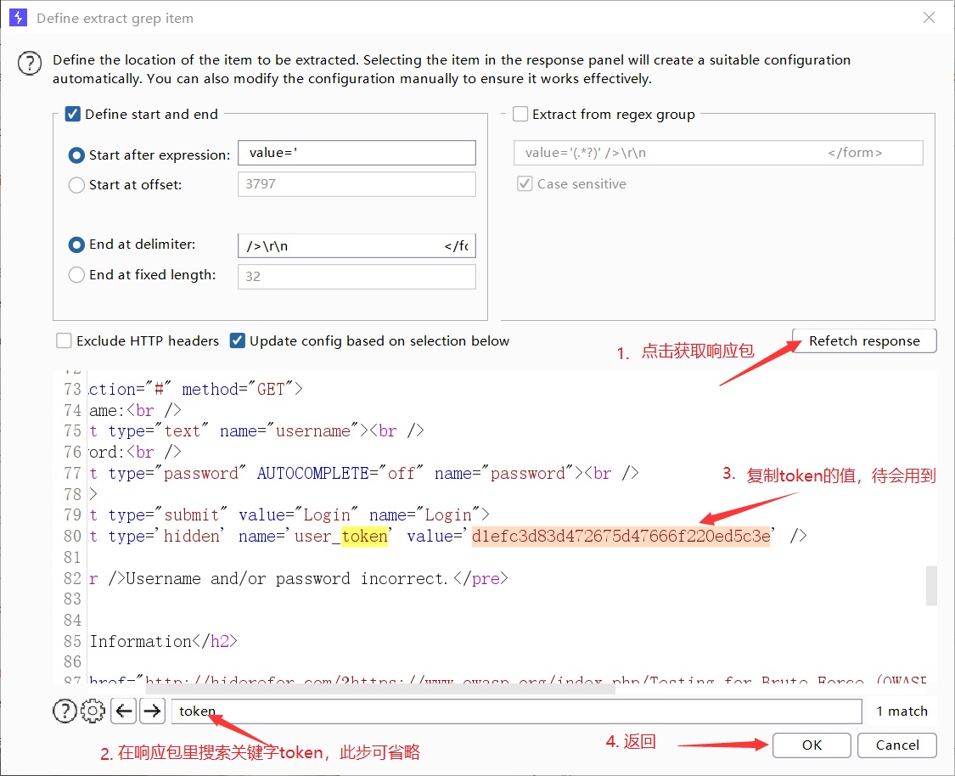Click the Refetch response button
This screenshot has height=776, width=955.
coord(864,341)
